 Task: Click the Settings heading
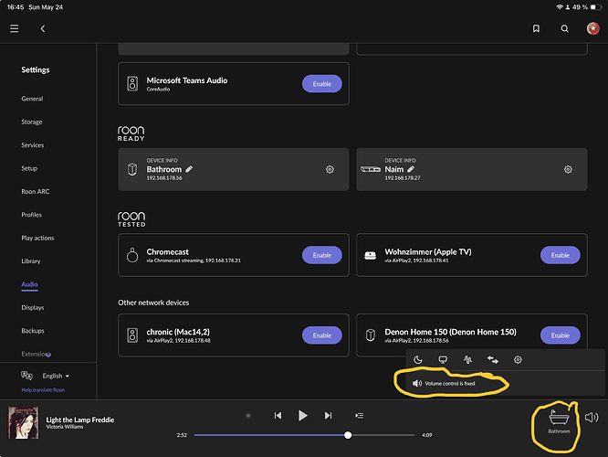36,69
